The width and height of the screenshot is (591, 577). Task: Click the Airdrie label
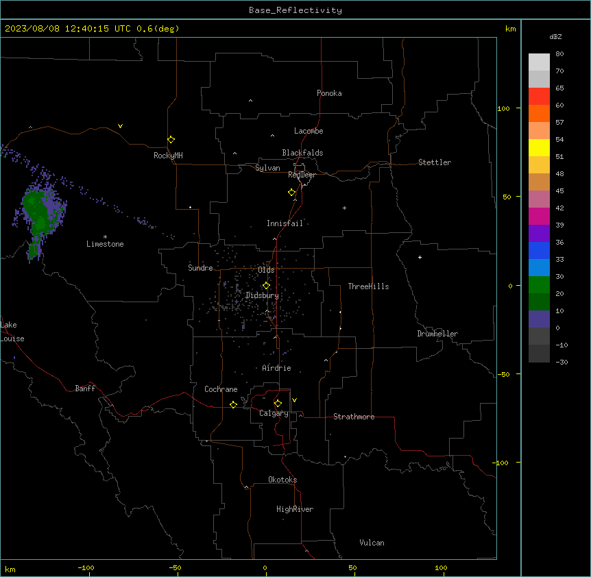pyautogui.click(x=277, y=368)
